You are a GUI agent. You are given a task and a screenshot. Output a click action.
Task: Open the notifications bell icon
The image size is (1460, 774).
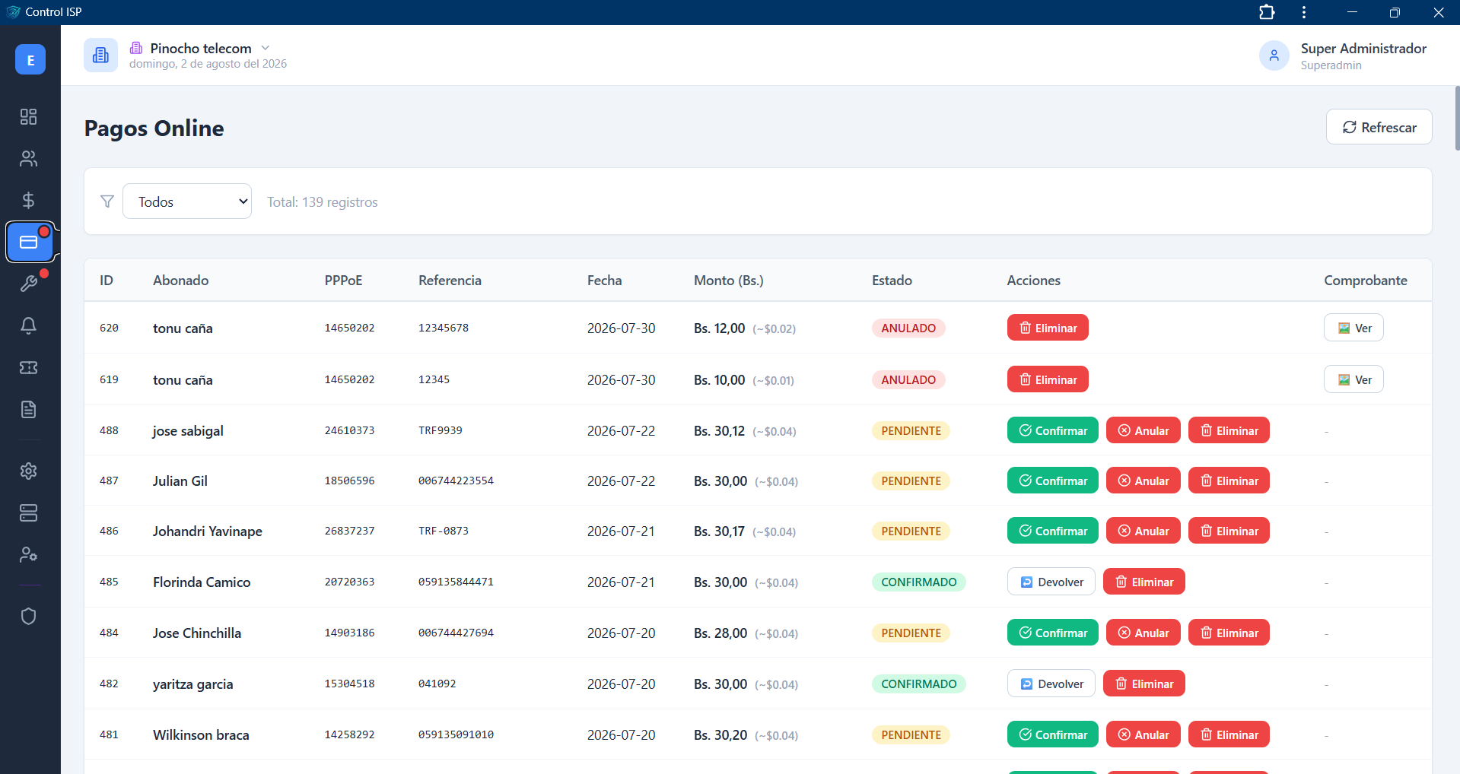(x=28, y=325)
